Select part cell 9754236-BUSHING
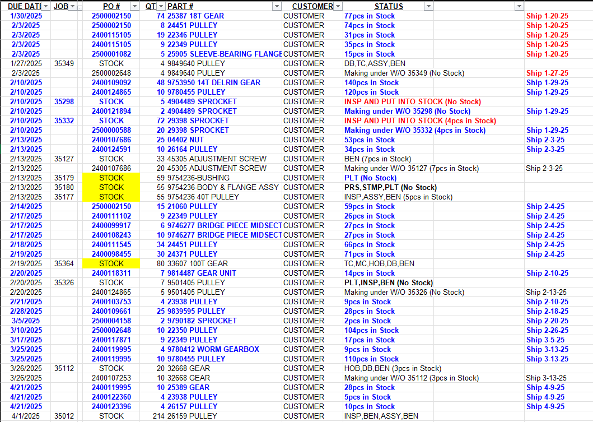593x422 pixels. [224, 178]
